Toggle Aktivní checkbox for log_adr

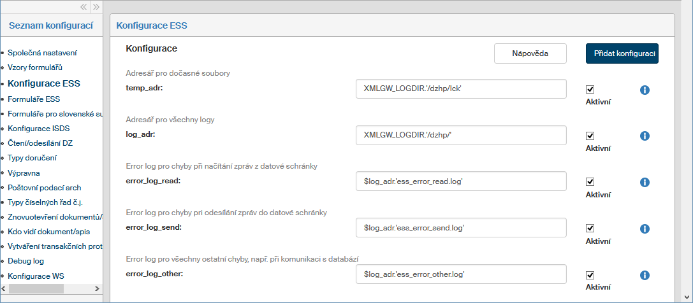(590, 136)
